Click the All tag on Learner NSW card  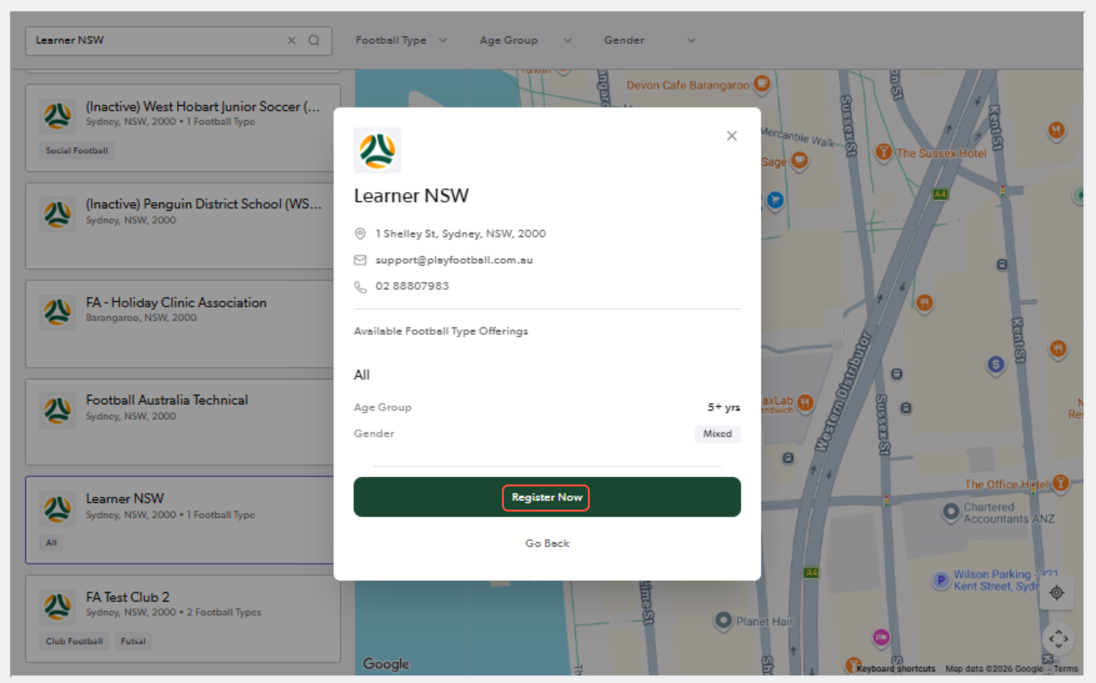51,543
